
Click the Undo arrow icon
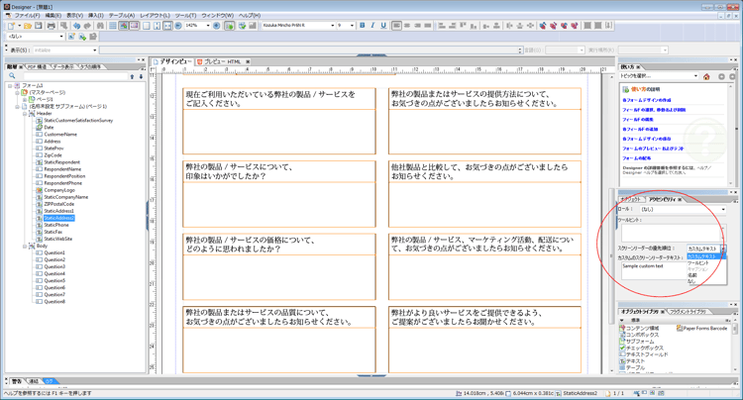(76, 26)
